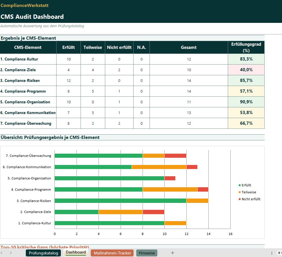Click the red bar segment for Compliance-Ziele
This screenshot has height=257, width=282.
coord(153,212)
